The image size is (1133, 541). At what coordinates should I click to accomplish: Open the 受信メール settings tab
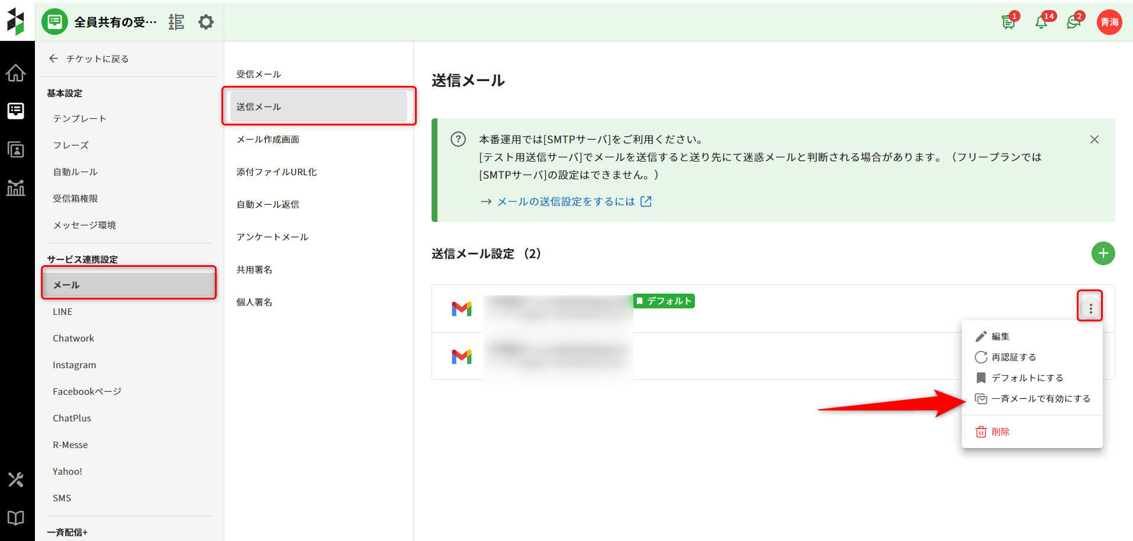259,75
